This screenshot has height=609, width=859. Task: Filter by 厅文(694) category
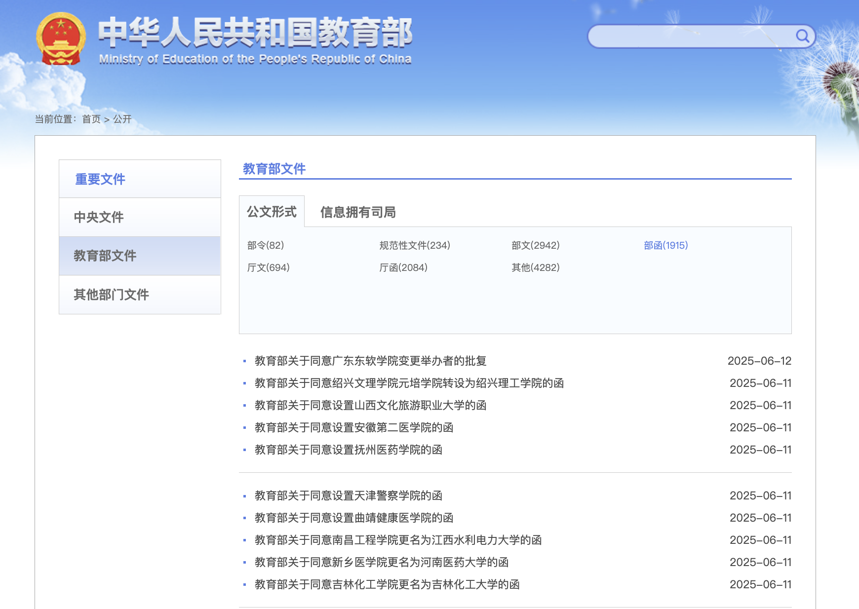(x=268, y=267)
